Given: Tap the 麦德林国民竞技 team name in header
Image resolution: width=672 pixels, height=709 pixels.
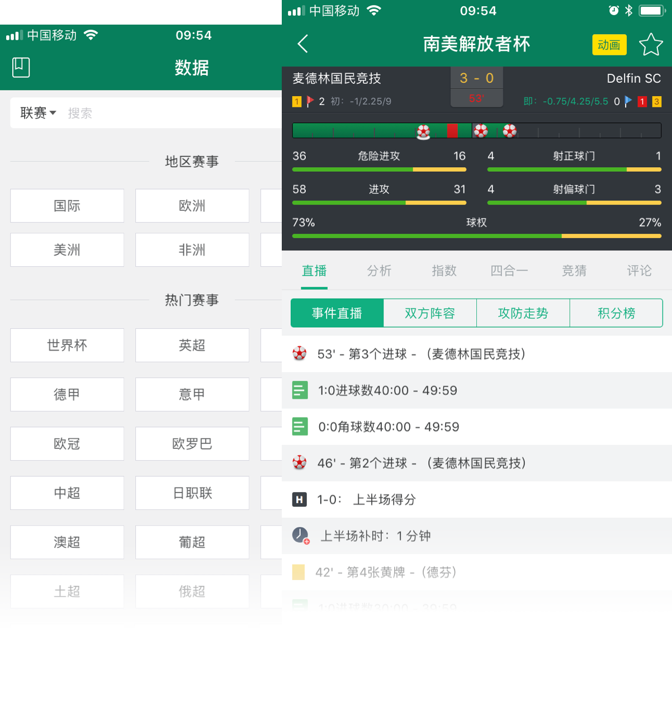Looking at the screenshot, I should click(337, 78).
